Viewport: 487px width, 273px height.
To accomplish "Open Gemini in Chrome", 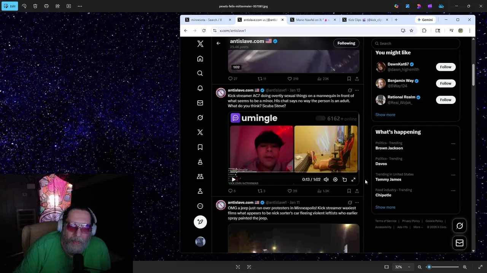I will (x=425, y=20).
